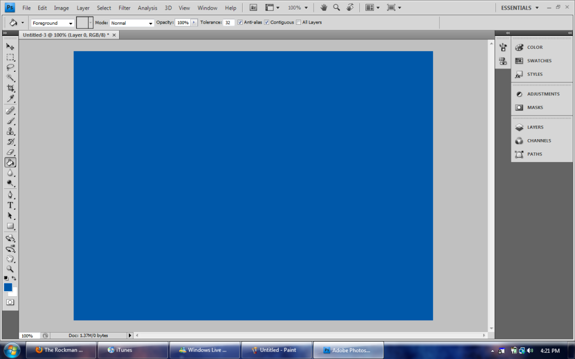This screenshot has width=575, height=359.
Task: Select the Eraser tool
Action: [x=10, y=152]
